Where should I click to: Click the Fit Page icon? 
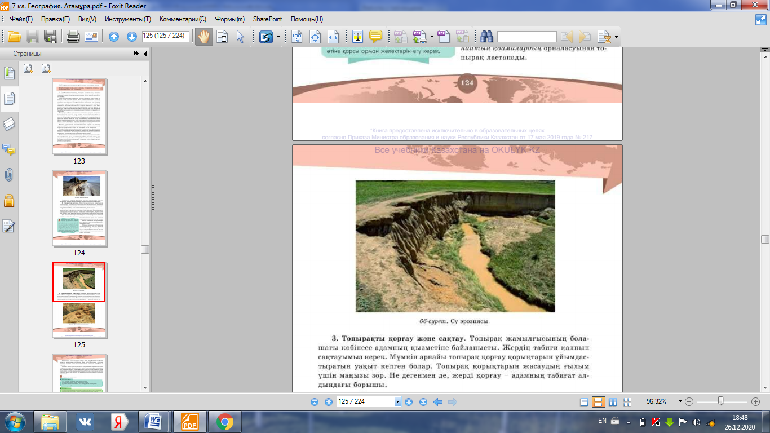(x=315, y=37)
